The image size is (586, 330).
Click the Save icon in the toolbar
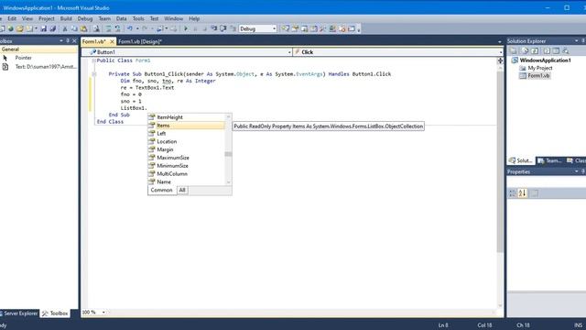[x=44, y=28]
